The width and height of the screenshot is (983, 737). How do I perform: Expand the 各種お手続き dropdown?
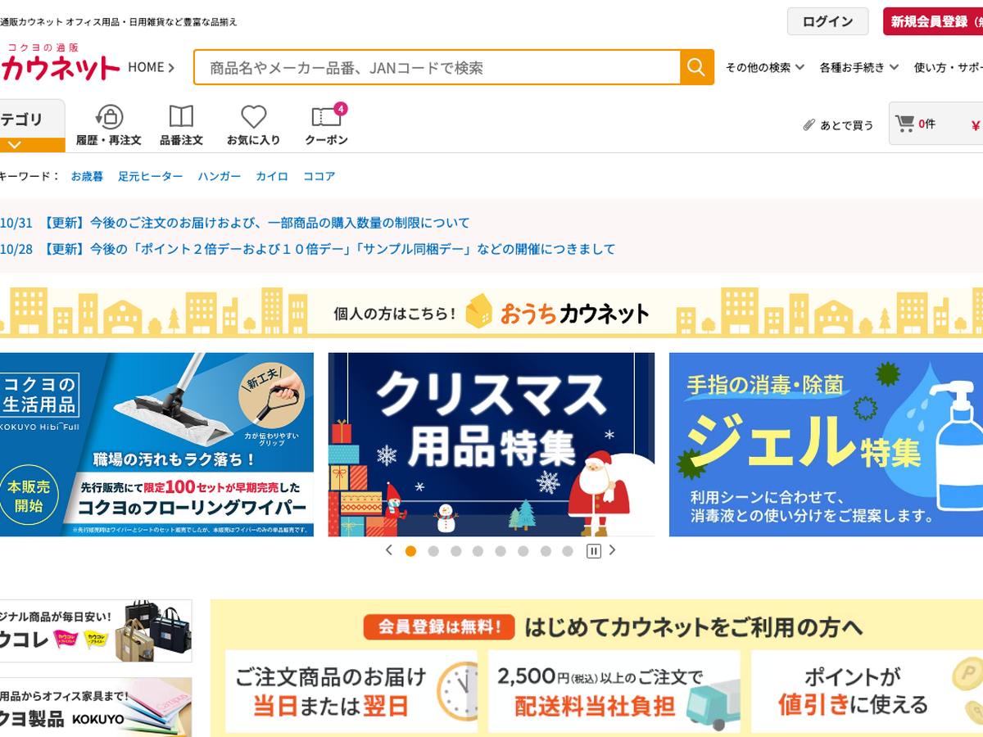point(859,67)
